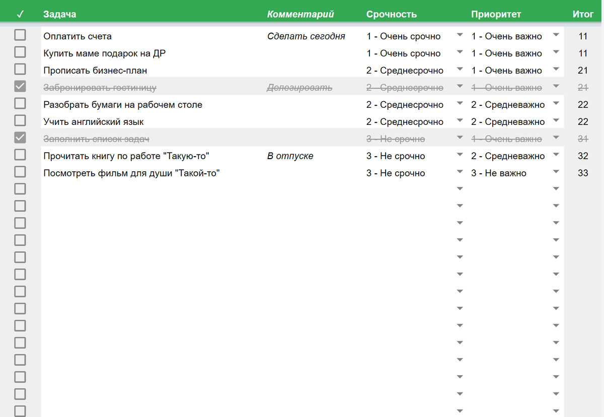Viewport: 604px width, 417px height.
Task: Tick the checkbox for "Учить английский язык"
Action: [20, 121]
